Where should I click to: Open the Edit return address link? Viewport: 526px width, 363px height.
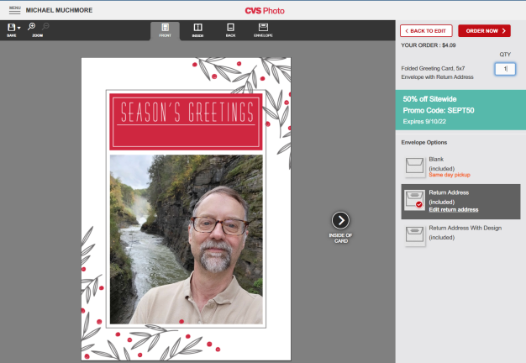[x=454, y=210]
